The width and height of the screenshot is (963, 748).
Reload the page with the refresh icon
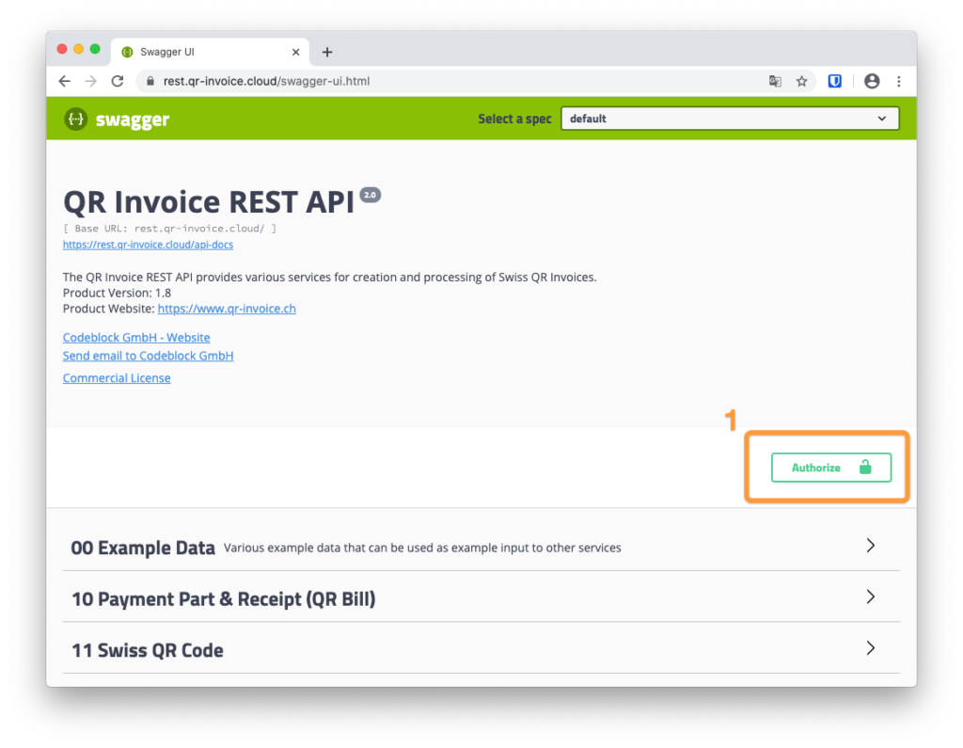(117, 81)
